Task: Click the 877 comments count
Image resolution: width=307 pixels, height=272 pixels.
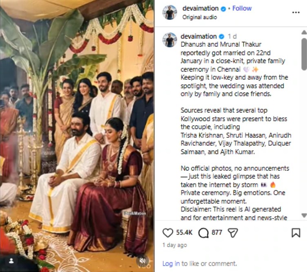Action: pyautogui.click(x=217, y=233)
